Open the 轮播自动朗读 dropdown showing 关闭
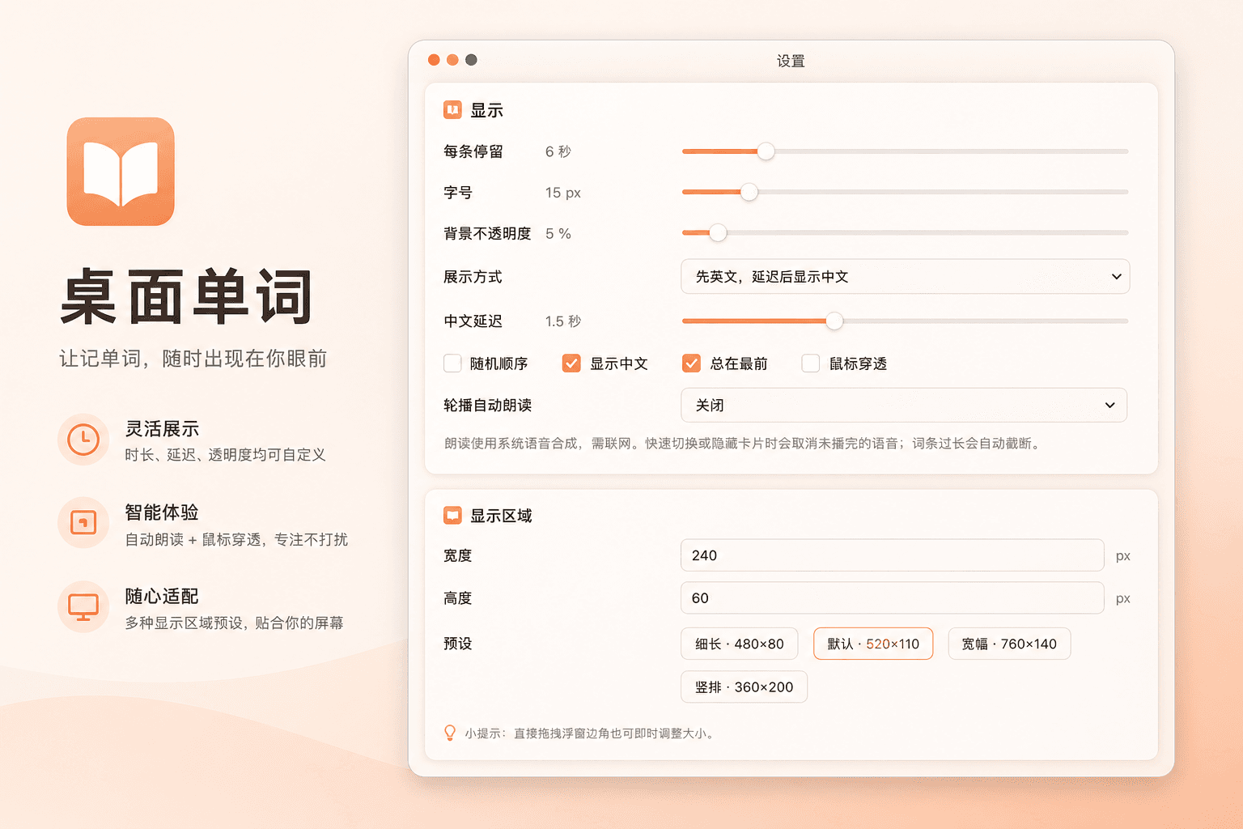The image size is (1243, 829). 904,405
